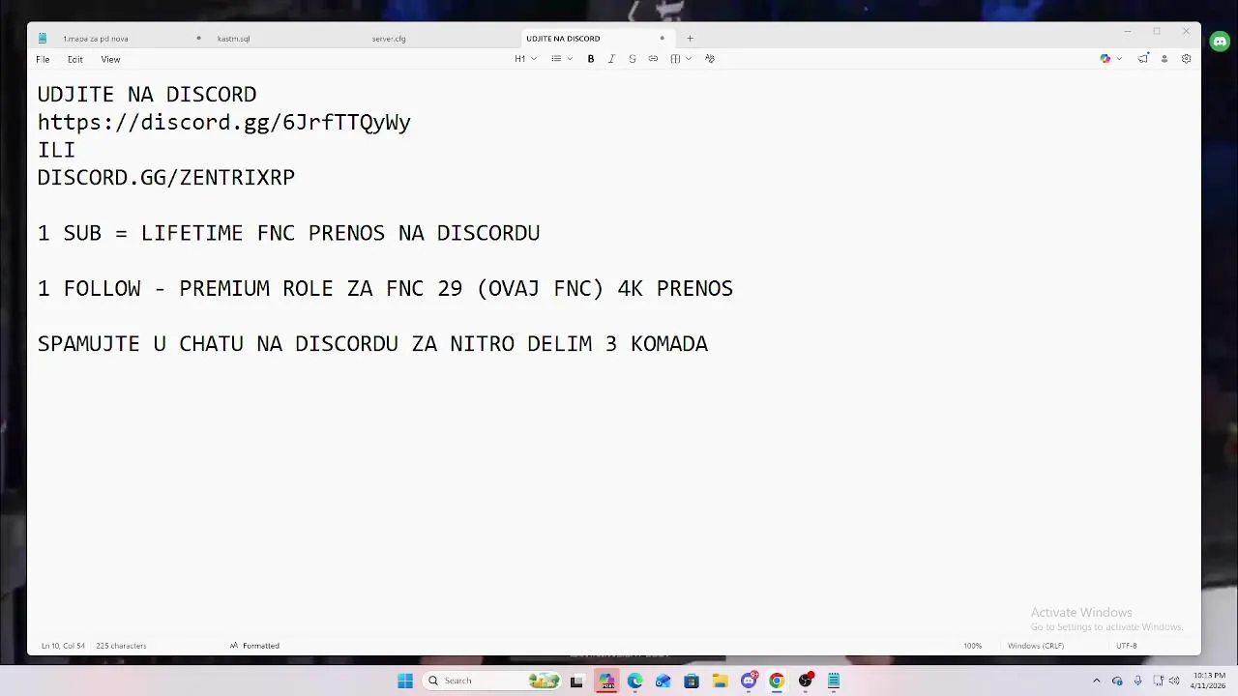Click the account profile icon in Notepad
The height and width of the screenshot is (696, 1238).
click(x=1164, y=59)
